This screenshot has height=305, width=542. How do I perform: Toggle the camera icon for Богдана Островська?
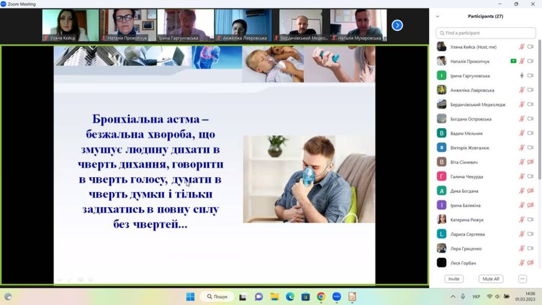530,119
